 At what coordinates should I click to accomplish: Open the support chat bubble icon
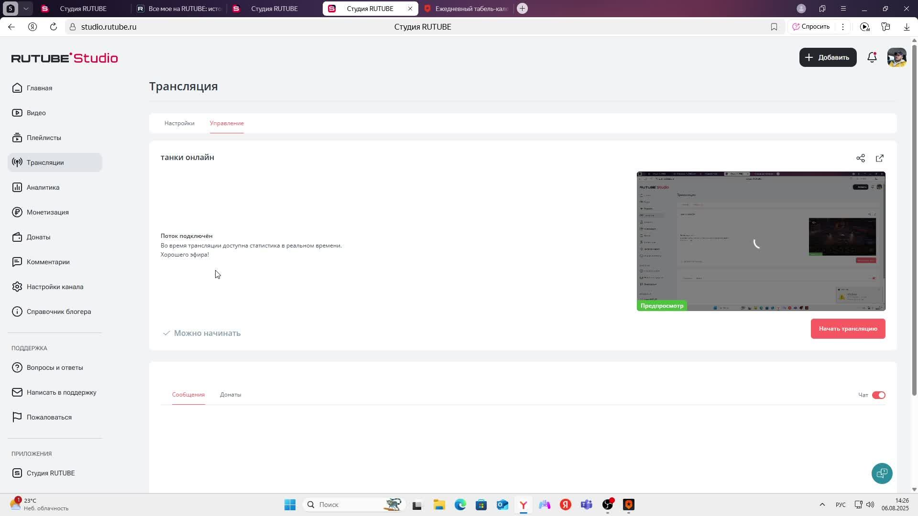click(x=882, y=473)
